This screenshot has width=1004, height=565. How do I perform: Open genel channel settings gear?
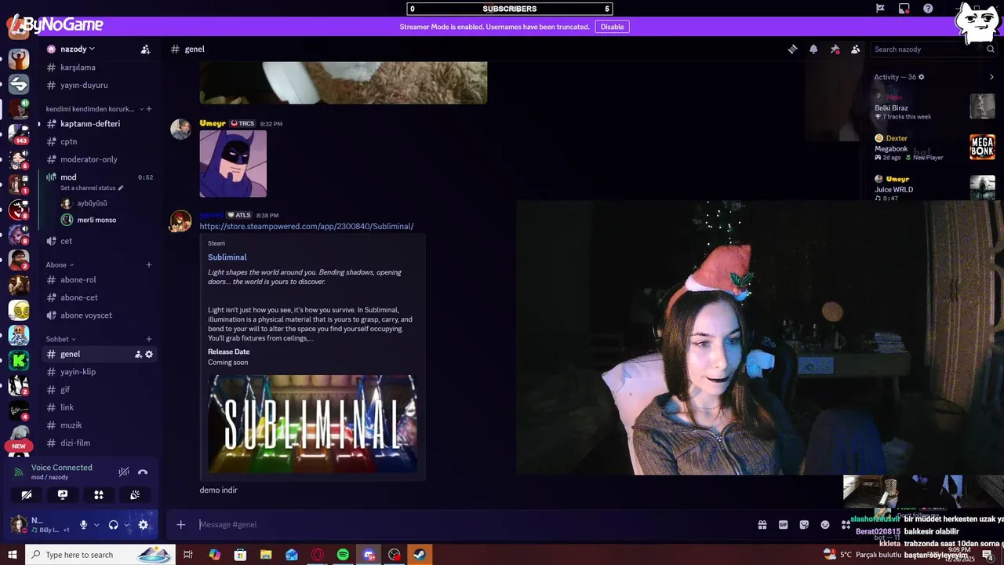[x=149, y=355]
